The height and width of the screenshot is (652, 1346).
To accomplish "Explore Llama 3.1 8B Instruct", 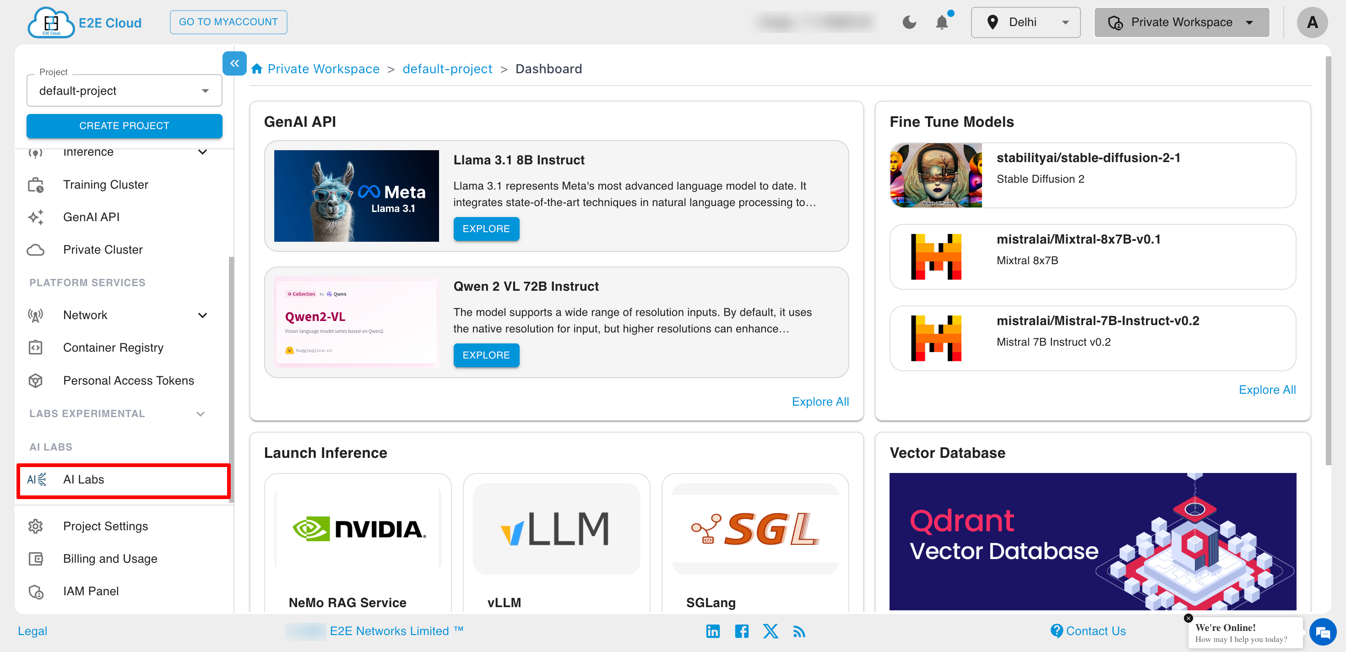I will coord(486,229).
